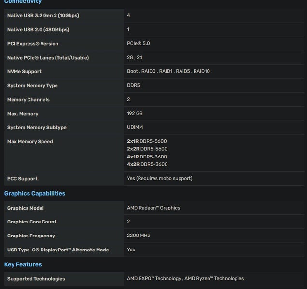
Task: Select Graphics Core Count label
Action: [x=32, y=222]
